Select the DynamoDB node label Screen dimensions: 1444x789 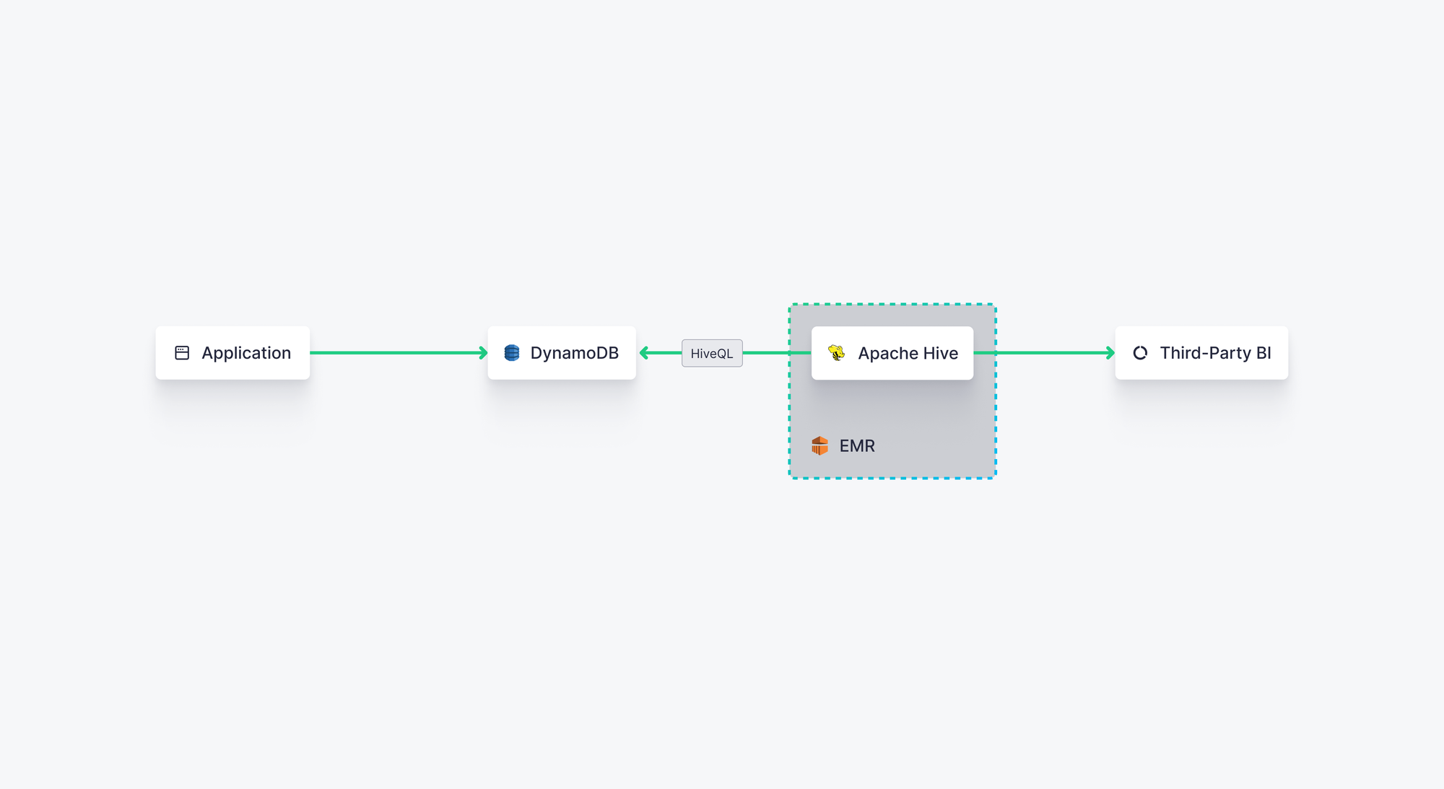click(x=574, y=353)
